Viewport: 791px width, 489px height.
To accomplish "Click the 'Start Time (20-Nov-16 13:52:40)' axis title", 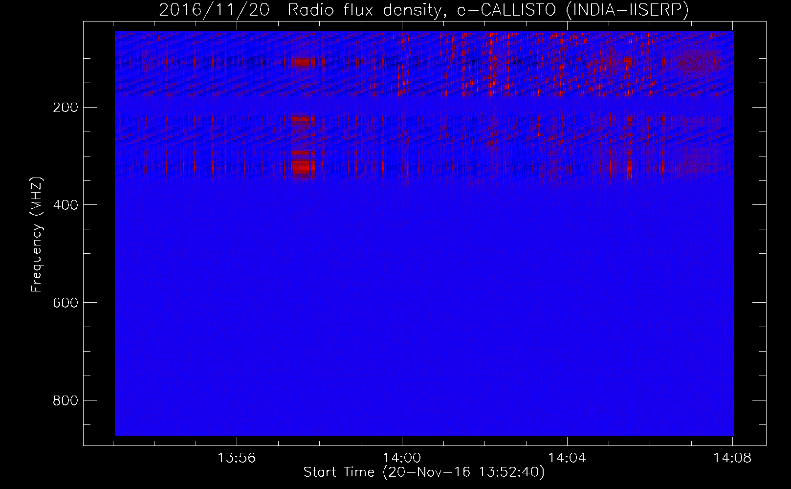I will pos(424,472).
